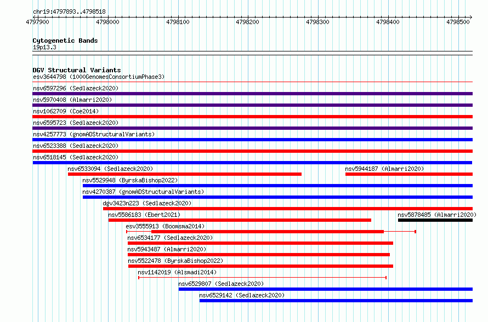
Task: Select the purple bar under the nsv5970408 label
Action: pyautogui.click(x=252, y=105)
